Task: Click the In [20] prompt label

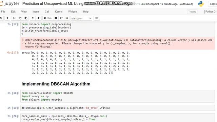Action: click(x=13, y=116)
